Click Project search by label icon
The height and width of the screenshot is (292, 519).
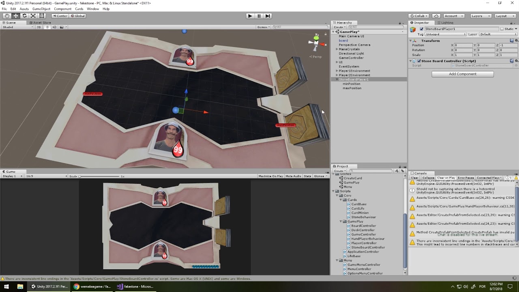click(402, 171)
